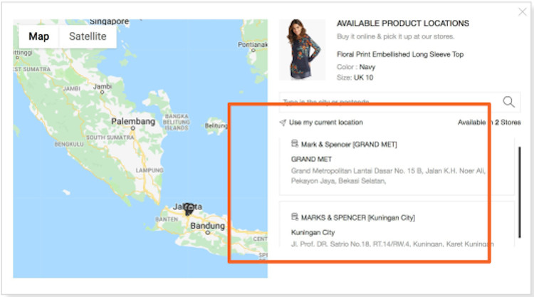This screenshot has width=534, height=297.
Task: Click Color: Navy text
Action: 356,67
